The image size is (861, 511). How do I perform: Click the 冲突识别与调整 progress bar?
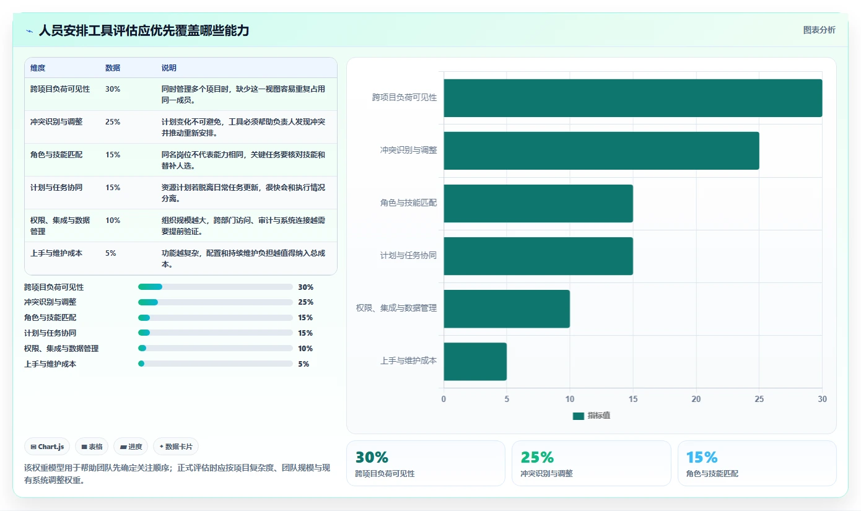click(x=216, y=302)
